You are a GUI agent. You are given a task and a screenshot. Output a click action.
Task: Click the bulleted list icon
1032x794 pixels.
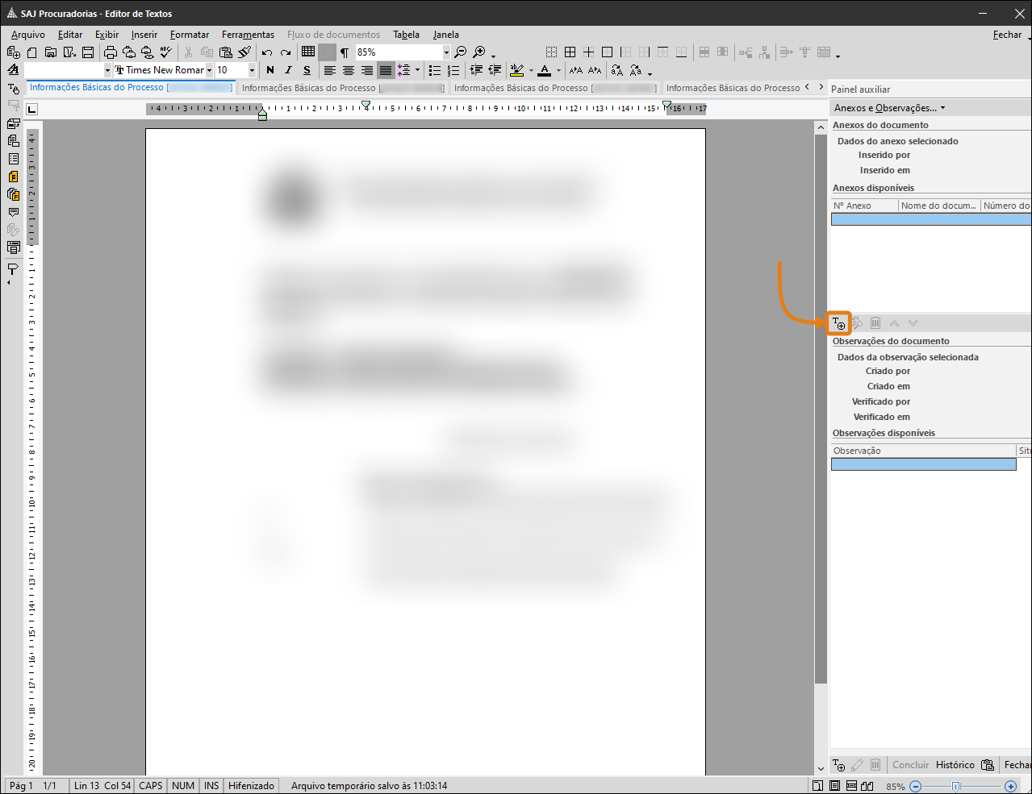[435, 70]
